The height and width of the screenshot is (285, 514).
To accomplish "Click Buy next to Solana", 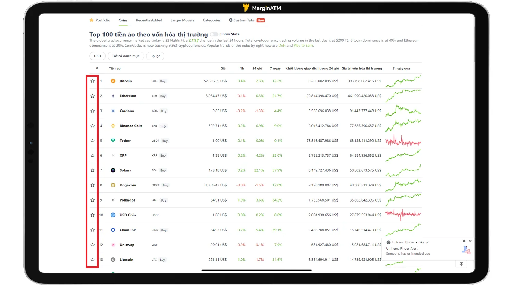I will pos(163,171).
